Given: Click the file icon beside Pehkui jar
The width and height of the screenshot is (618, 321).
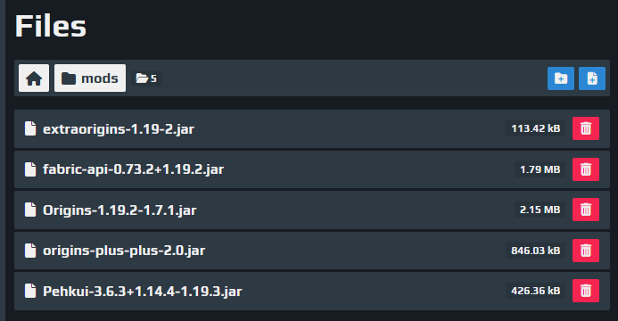Looking at the screenshot, I should [x=30, y=291].
